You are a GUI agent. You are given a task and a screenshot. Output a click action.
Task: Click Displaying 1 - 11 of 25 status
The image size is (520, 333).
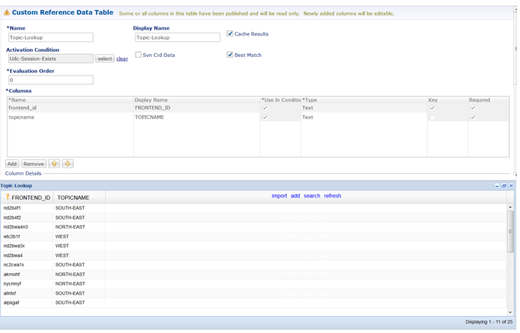tap(489, 322)
